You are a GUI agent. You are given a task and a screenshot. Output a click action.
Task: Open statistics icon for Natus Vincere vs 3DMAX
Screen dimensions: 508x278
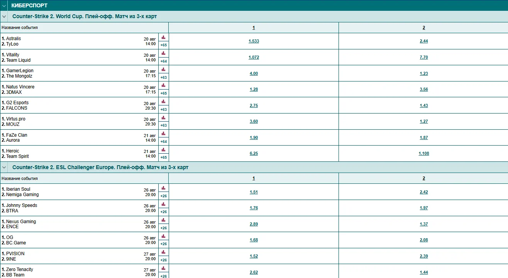pos(163,86)
